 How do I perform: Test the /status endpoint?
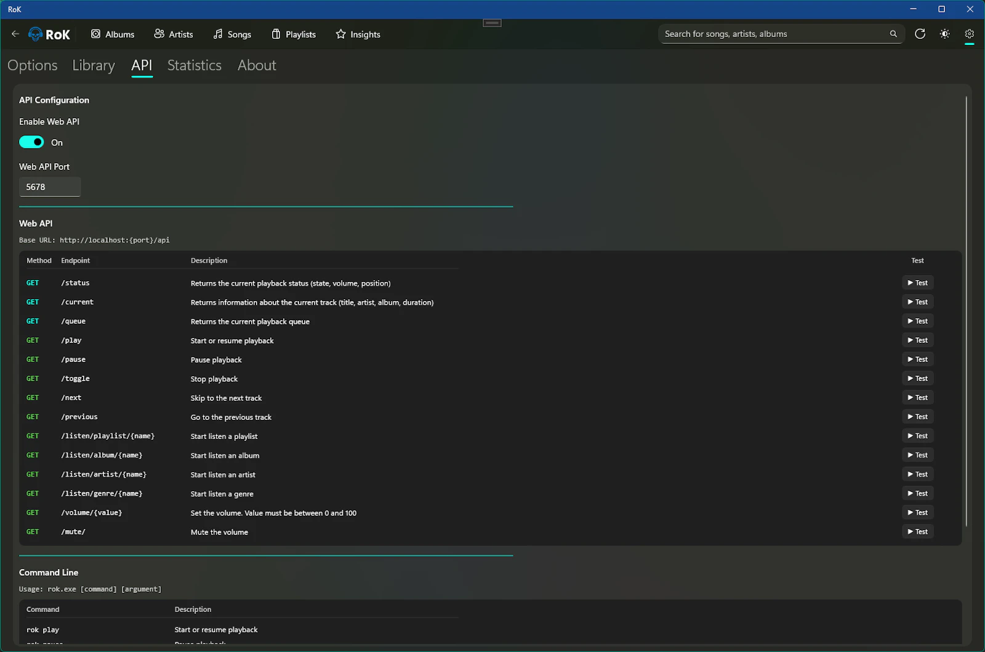(x=917, y=283)
